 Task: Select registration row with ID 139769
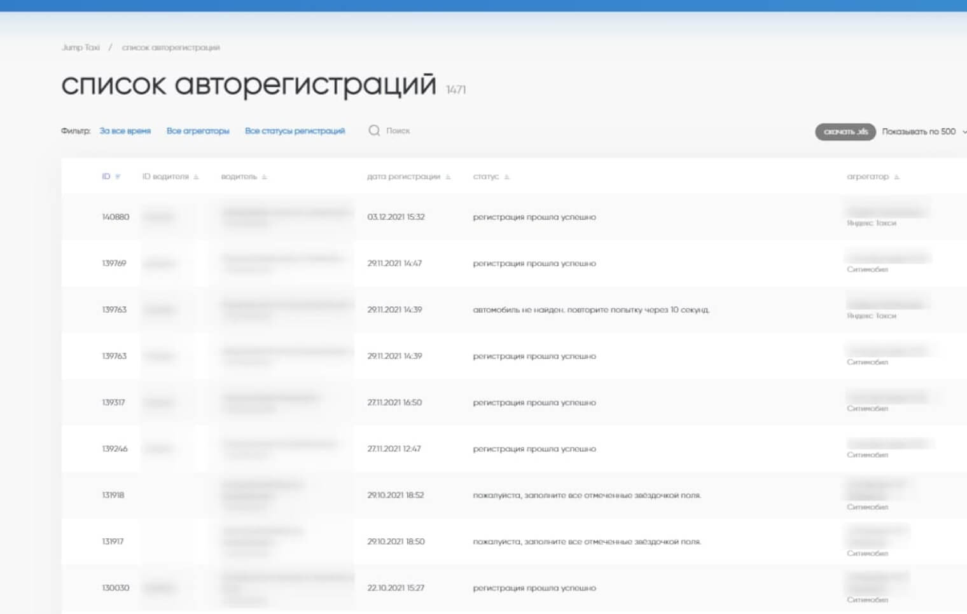point(115,263)
